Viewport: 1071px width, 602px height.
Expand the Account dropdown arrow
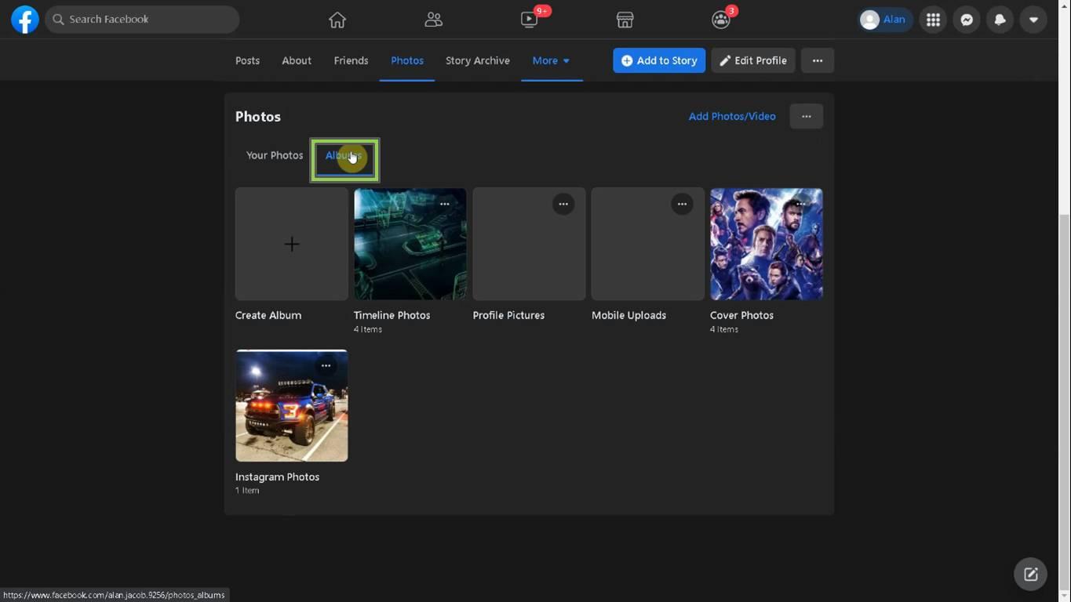coord(1033,20)
